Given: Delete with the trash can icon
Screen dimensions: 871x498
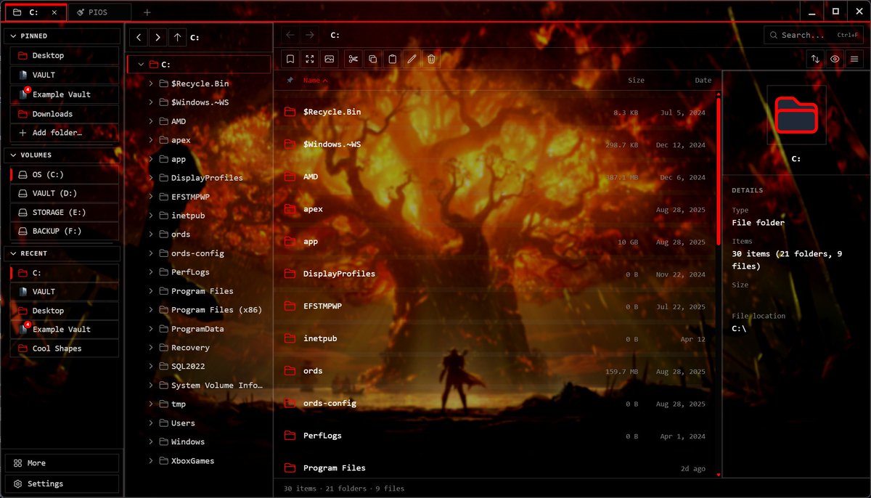Looking at the screenshot, I should pos(431,59).
